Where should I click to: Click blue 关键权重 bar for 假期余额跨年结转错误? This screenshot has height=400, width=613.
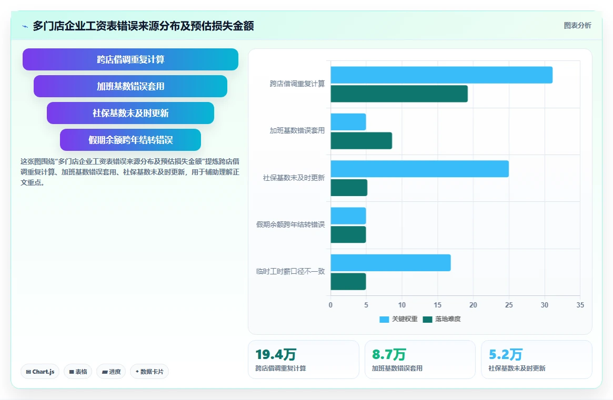pos(348,216)
